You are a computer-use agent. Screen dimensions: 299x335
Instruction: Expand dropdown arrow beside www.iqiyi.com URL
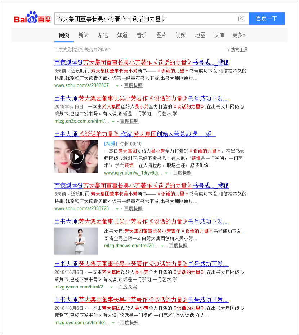[x=166, y=173]
